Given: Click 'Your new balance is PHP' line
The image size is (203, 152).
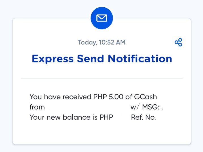Looking at the screenshot, I should (71, 117).
